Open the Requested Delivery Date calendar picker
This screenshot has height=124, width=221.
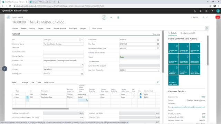(158, 48)
